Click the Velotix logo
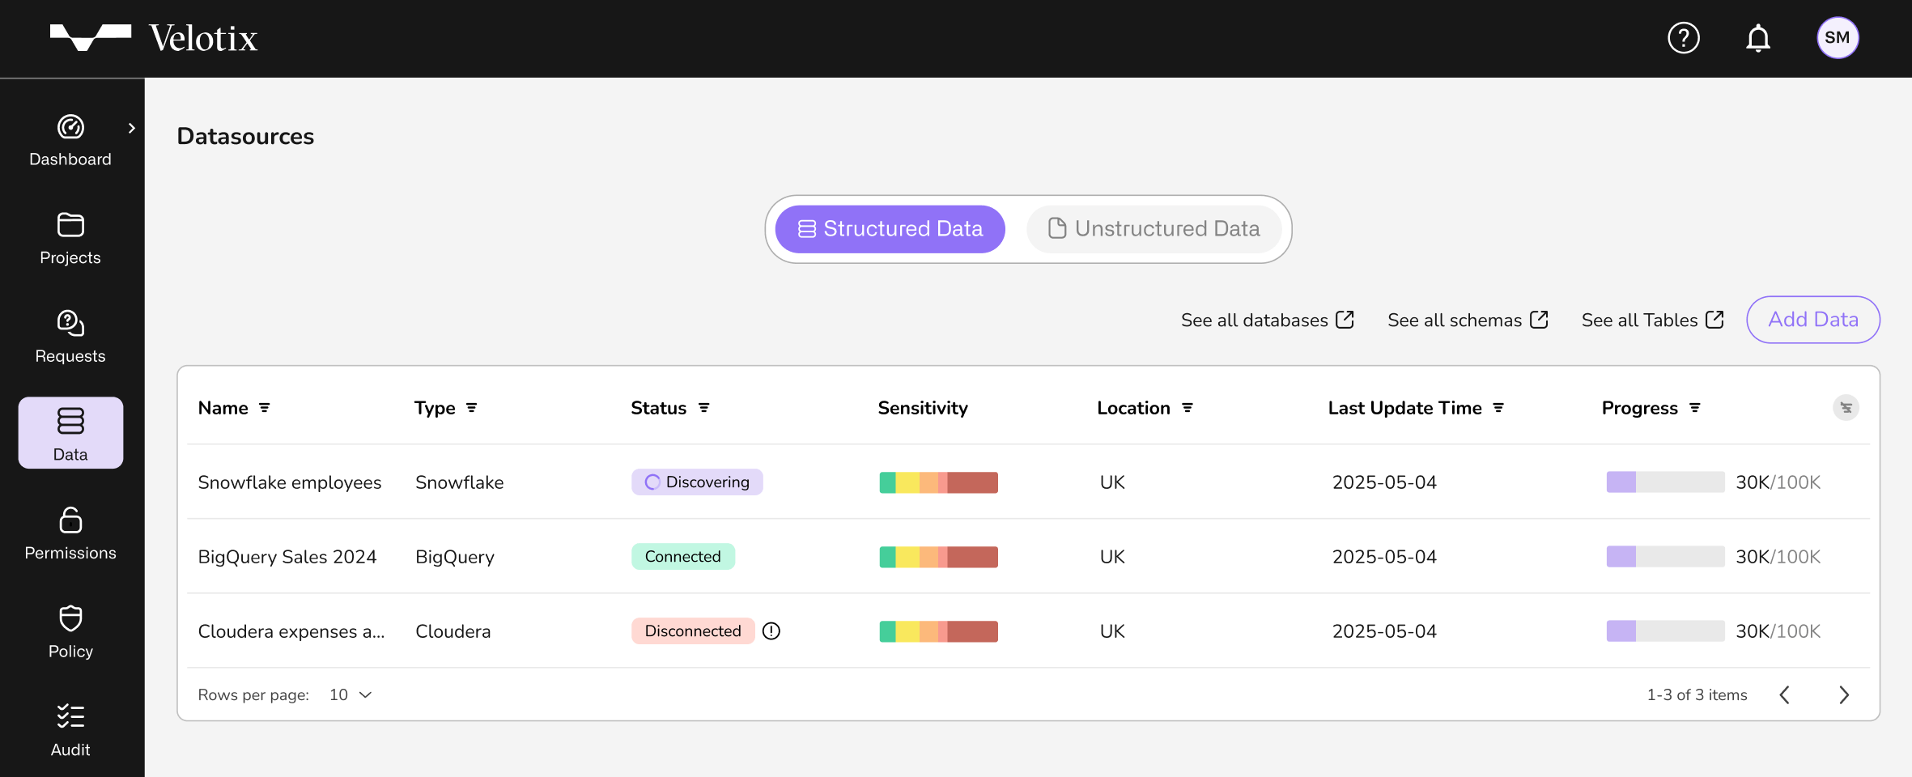Image resolution: width=1912 pixels, height=777 pixels. tap(154, 38)
